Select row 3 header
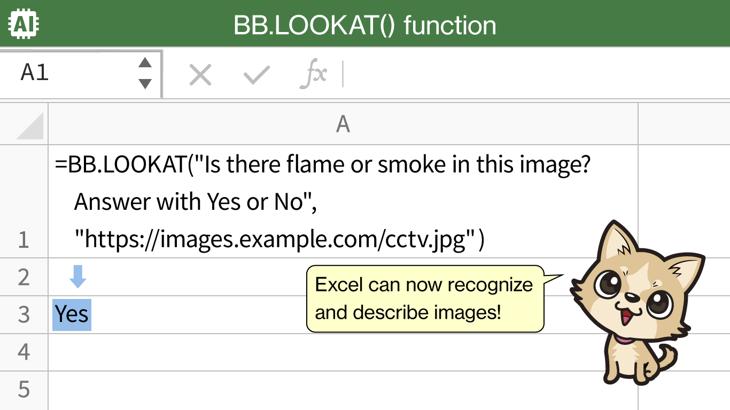The width and height of the screenshot is (730, 410). click(24, 315)
